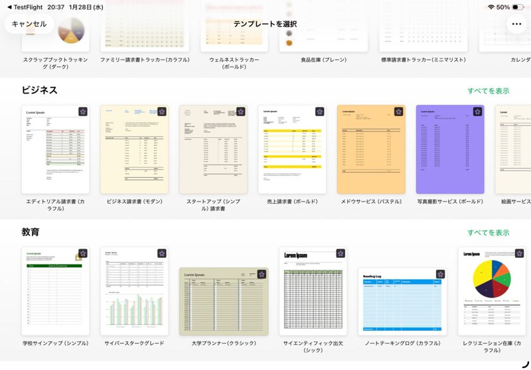
Task: Click premium star badge on 大学プランナー template
Action: click(262, 275)
